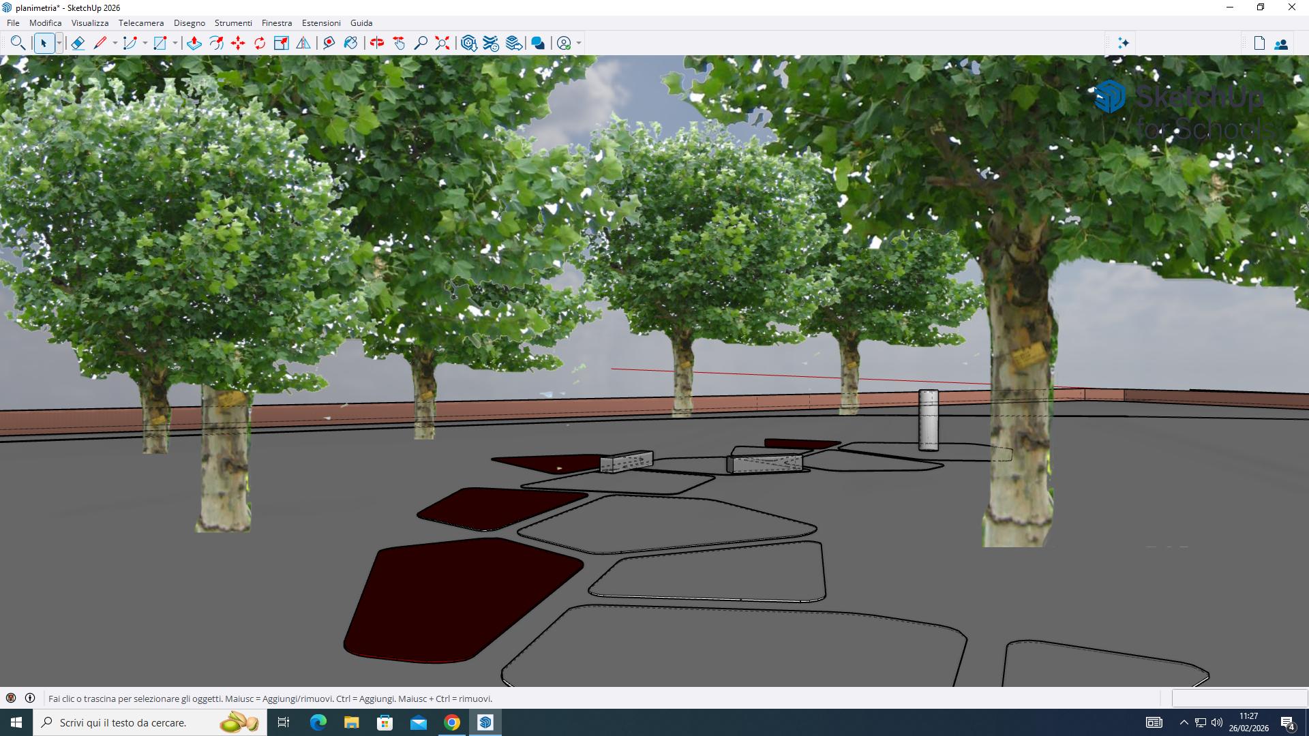This screenshot has height=736, width=1309.
Task: Select the Tape Measure tool
Action: click(329, 43)
